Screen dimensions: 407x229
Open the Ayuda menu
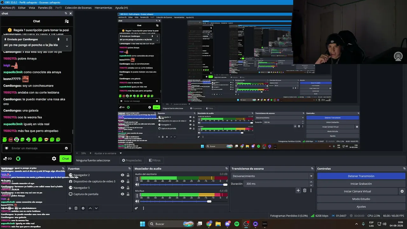pyautogui.click(x=121, y=8)
